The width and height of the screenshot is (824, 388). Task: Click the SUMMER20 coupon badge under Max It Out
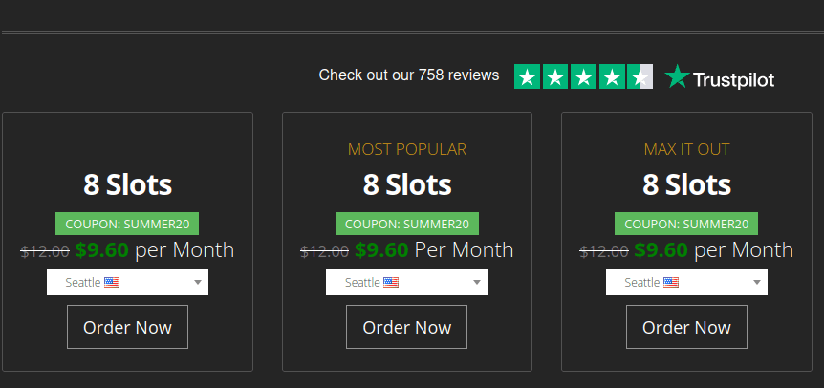tap(686, 224)
